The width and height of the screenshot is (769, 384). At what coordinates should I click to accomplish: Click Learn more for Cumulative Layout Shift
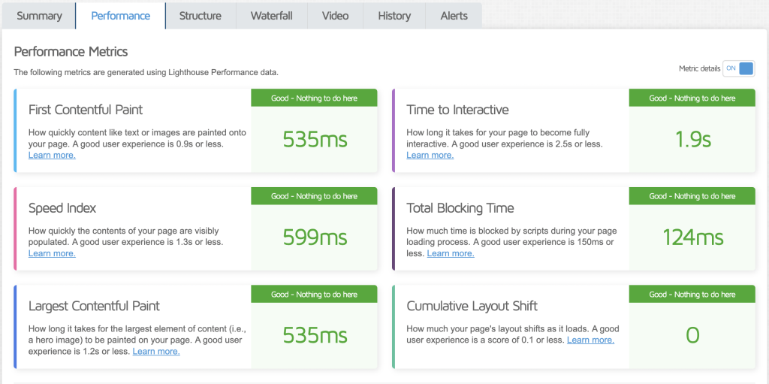pos(591,340)
